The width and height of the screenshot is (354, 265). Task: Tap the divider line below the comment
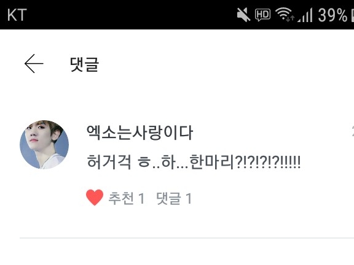pos(187,238)
